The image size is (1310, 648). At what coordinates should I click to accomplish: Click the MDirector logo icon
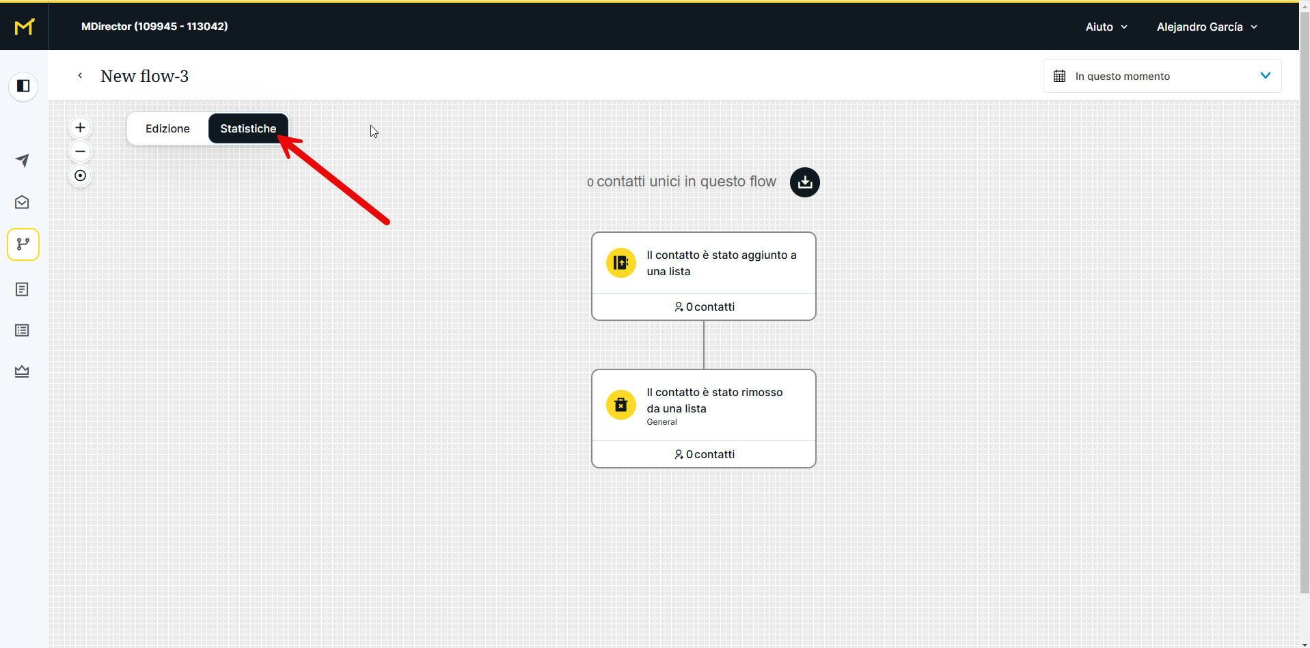[x=24, y=27]
